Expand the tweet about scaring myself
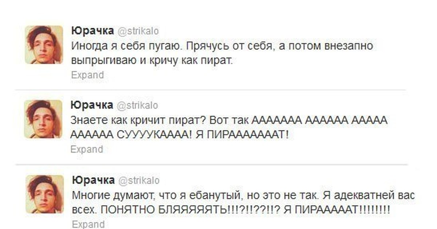This screenshot has height=229, width=437. [87, 75]
